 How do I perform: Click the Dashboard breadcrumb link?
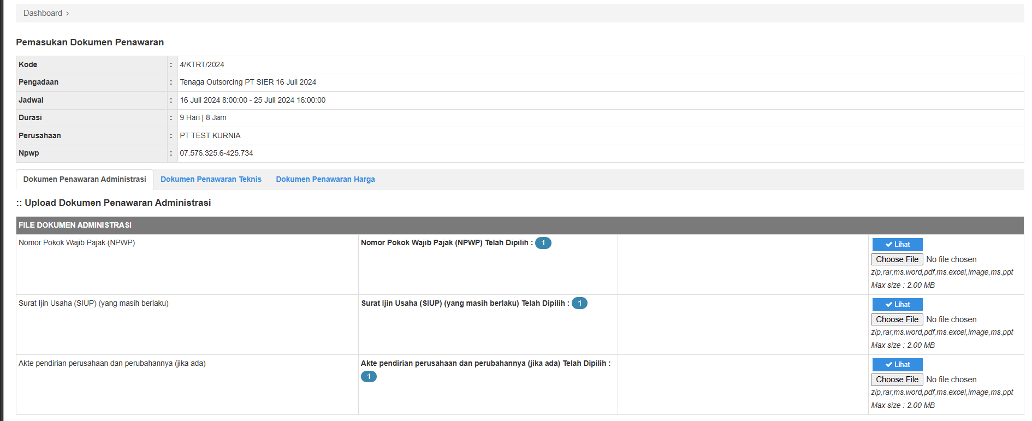(x=43, y=13)
